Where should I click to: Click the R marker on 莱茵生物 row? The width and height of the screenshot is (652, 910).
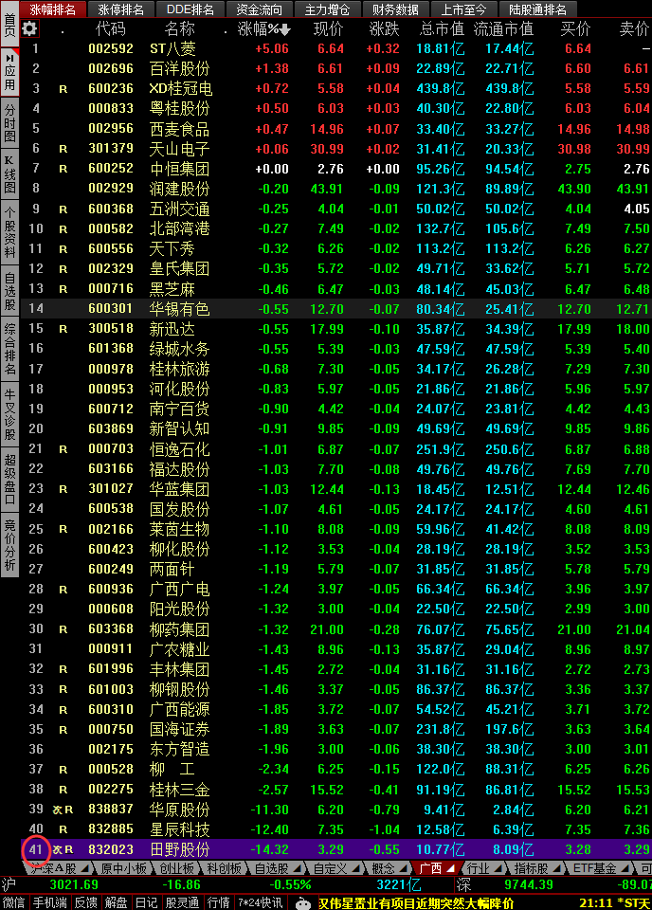pos(63,529)
